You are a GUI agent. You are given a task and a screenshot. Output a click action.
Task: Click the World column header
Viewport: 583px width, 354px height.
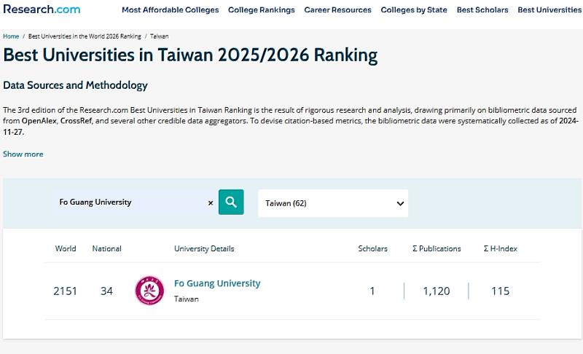coord(66,248)
